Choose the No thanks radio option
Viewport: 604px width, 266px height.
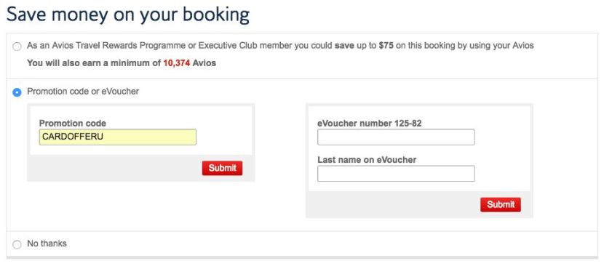17,244
